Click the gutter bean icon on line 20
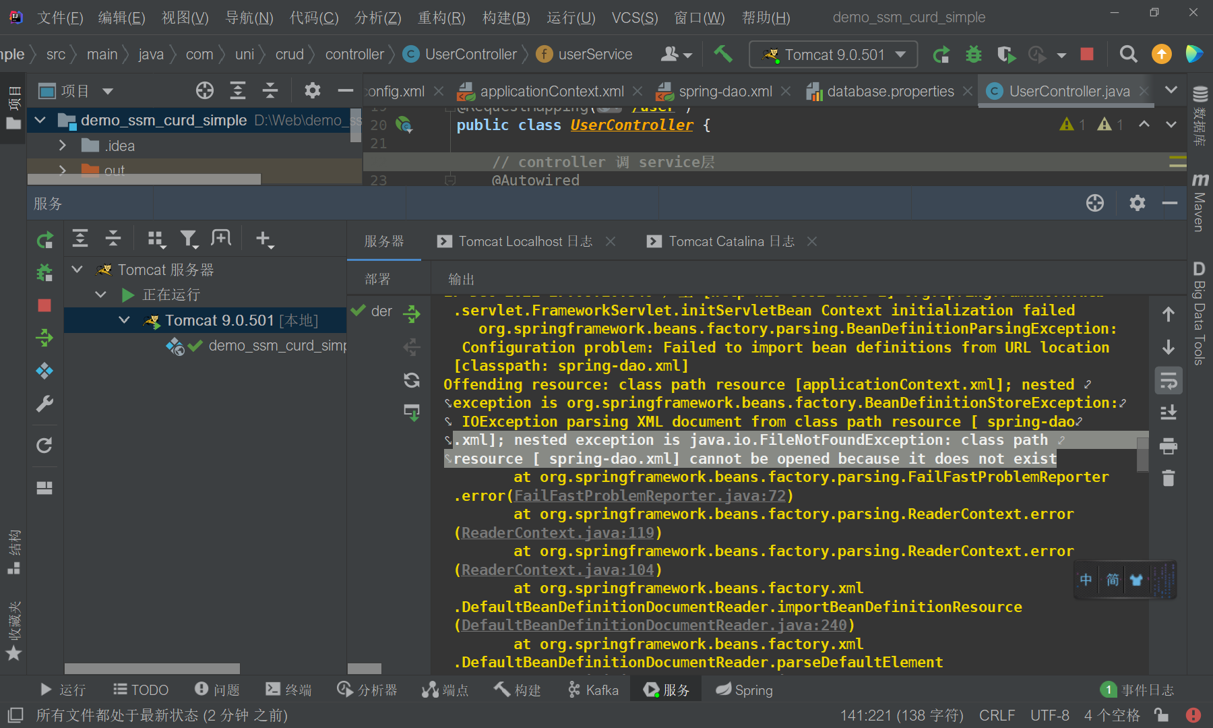Image resolution: width=1213 pixels, height=728 pixels. (x=404, y=125)
